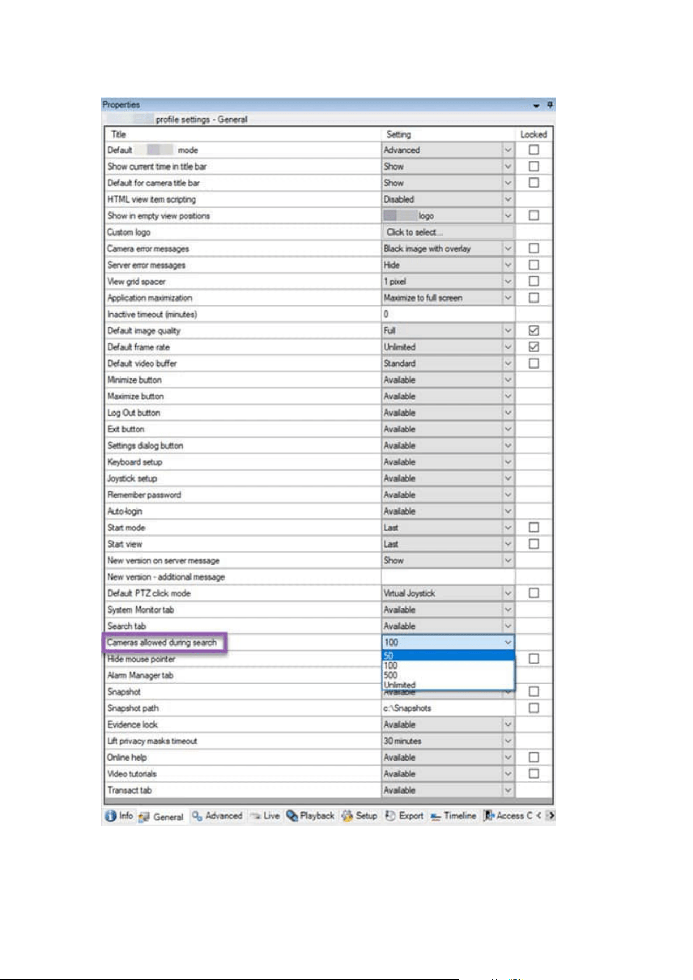The height and width of the screenshot is (980, 693).
Task: Select the 'Transact tab' row title
Action: [x=129, y=790]
